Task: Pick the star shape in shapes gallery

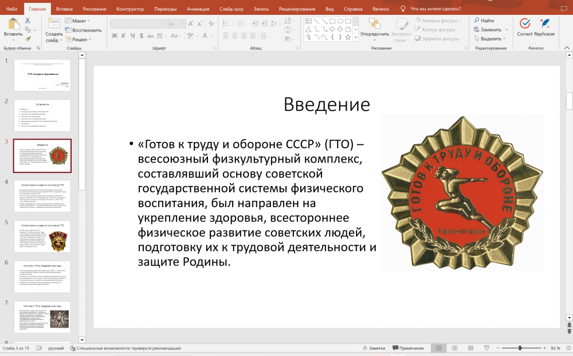Action: (348, 37)
